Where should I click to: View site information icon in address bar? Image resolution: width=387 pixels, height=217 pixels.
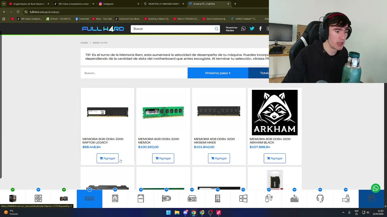tap(26, 12)
